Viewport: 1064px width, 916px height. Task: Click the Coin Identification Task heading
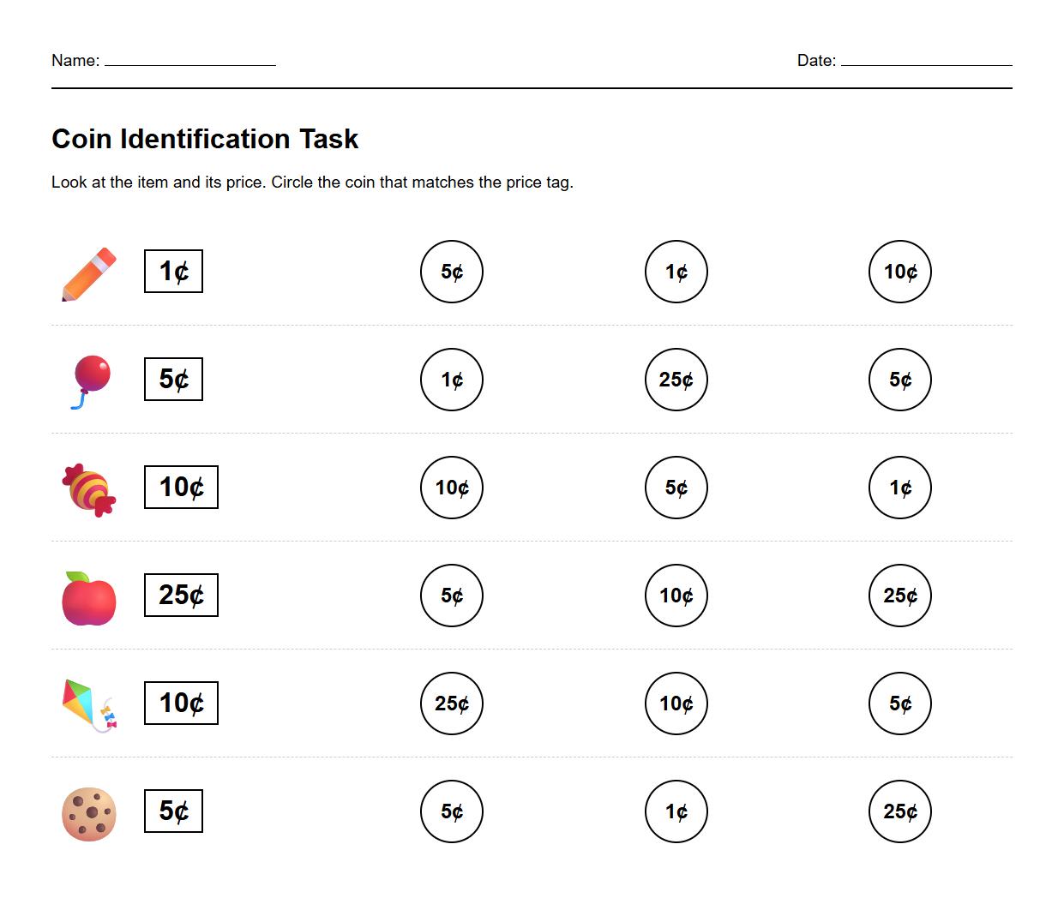tap(205, 139)
